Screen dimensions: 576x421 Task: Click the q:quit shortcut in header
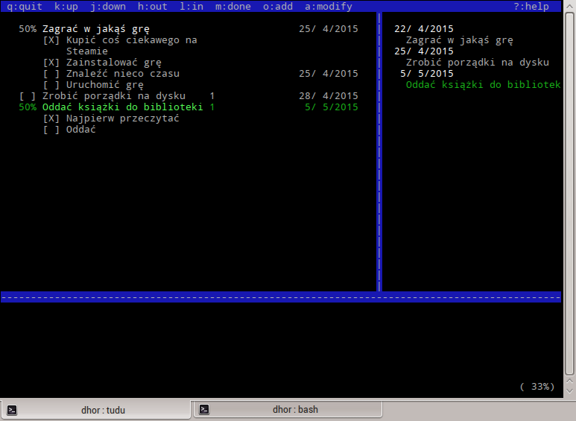point(25,6)
